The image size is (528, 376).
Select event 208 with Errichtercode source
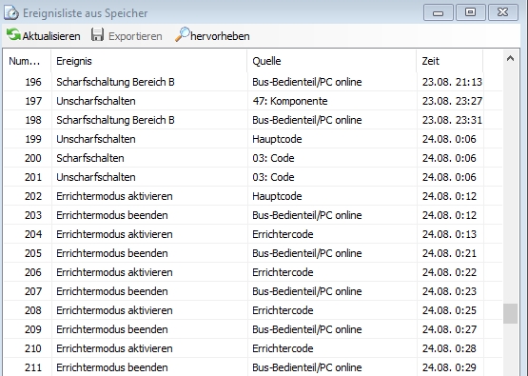(x=253, y=310)
